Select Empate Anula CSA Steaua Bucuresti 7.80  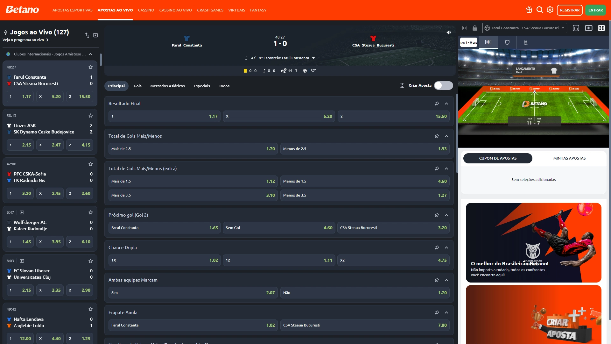(365, 325)
